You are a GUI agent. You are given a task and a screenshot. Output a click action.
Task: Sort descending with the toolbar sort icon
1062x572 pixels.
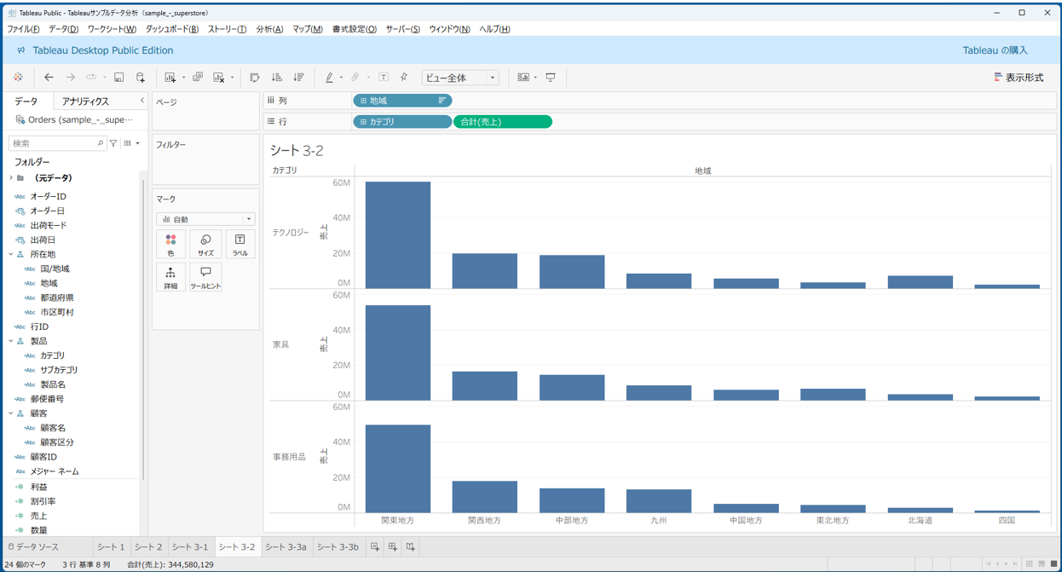coord(298,78)
